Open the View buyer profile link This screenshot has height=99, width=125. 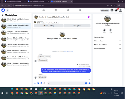coord(68,51)
